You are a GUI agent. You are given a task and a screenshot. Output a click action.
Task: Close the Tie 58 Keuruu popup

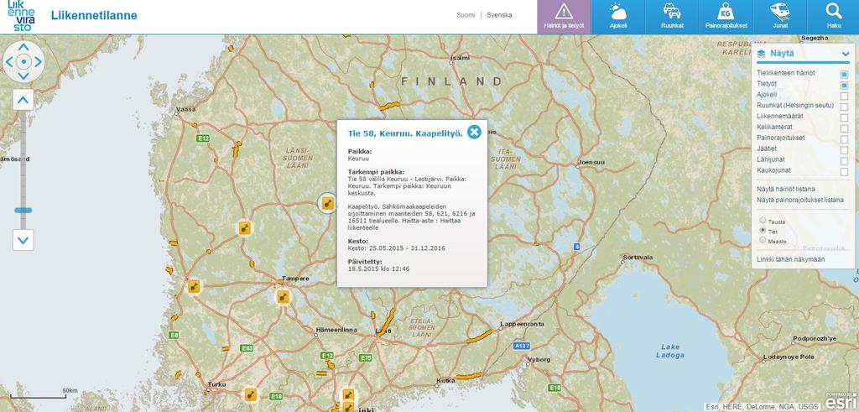coord(474,132)
